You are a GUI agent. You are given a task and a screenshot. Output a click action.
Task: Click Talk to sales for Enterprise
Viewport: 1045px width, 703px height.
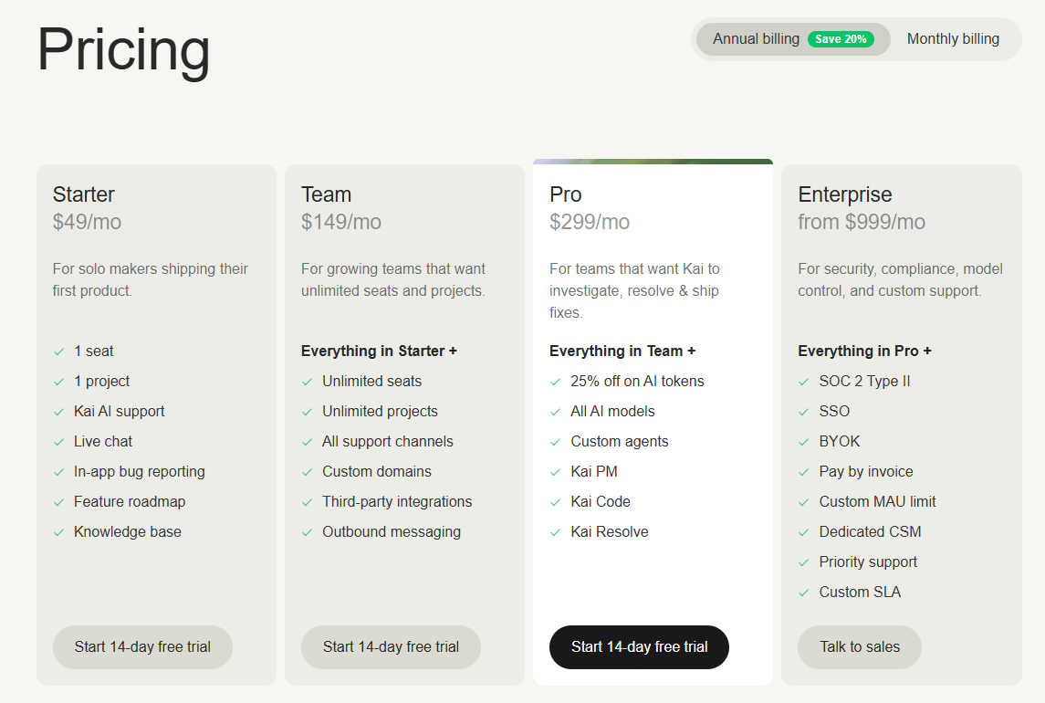click(x=860, y=647)
